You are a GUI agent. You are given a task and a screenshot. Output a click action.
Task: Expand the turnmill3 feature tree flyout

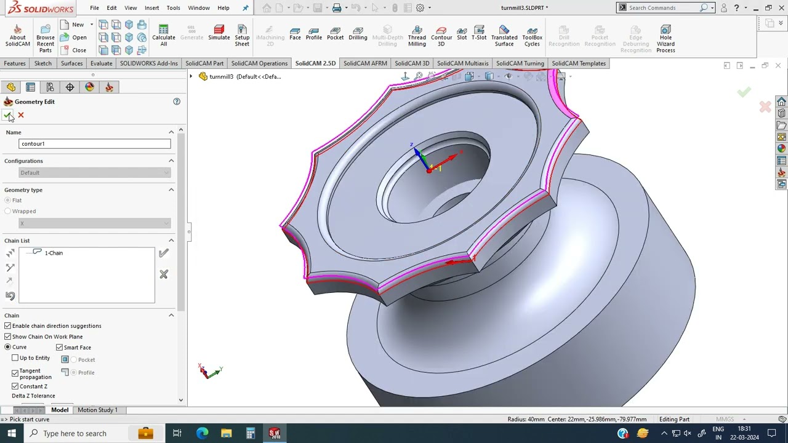pyautogui.click(x=191, y=76)
